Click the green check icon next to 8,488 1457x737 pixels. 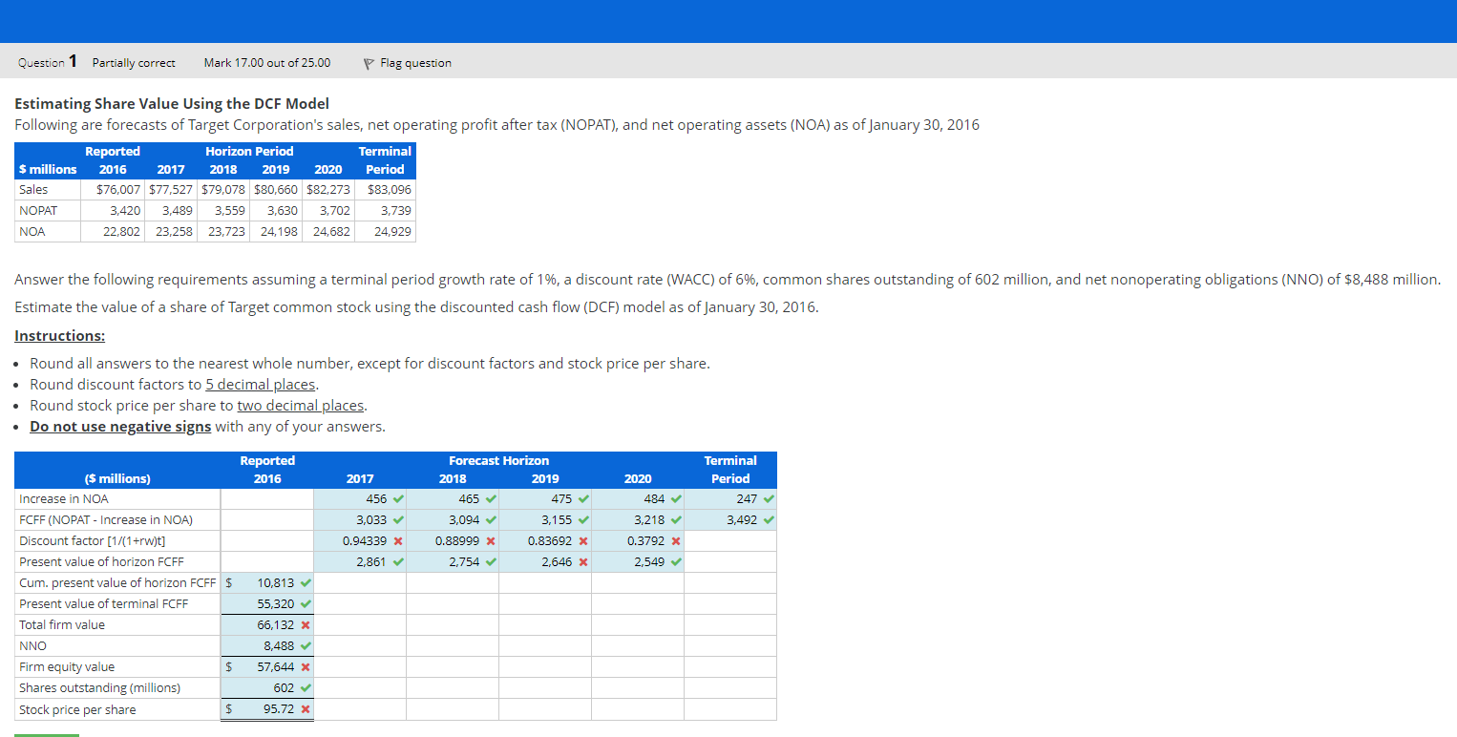click(x=305, y=645)
